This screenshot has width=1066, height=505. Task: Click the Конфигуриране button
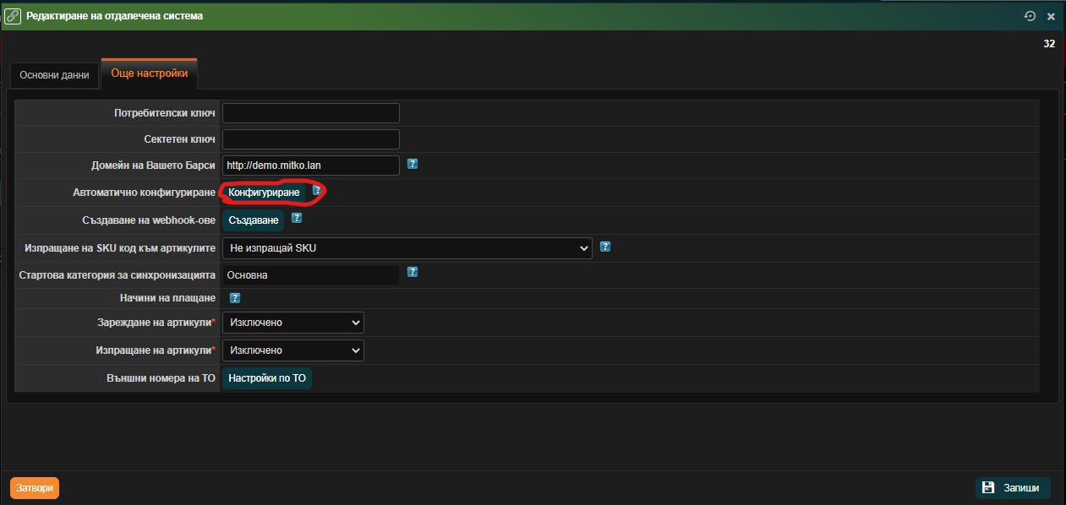tap(264, 193)
